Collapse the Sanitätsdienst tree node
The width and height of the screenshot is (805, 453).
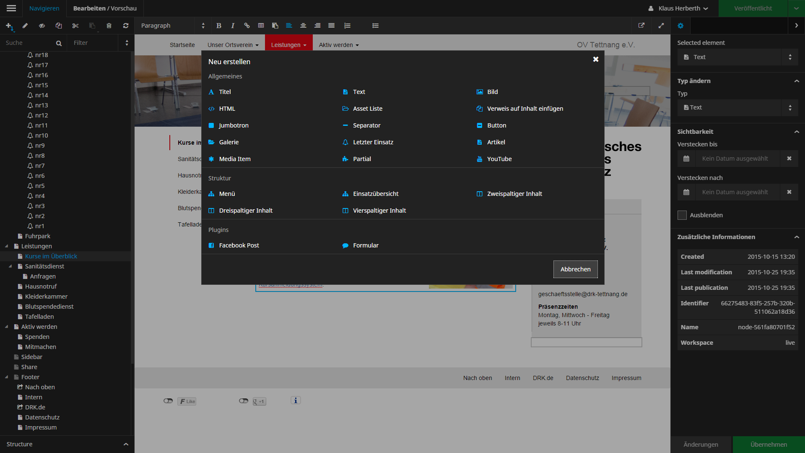[10, 266]
